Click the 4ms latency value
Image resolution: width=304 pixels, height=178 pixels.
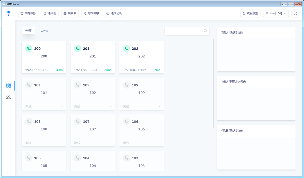59,70
